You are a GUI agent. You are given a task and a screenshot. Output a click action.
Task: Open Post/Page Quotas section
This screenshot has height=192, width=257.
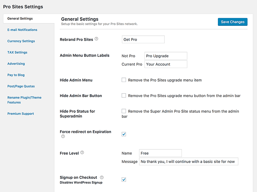point(21,86)
